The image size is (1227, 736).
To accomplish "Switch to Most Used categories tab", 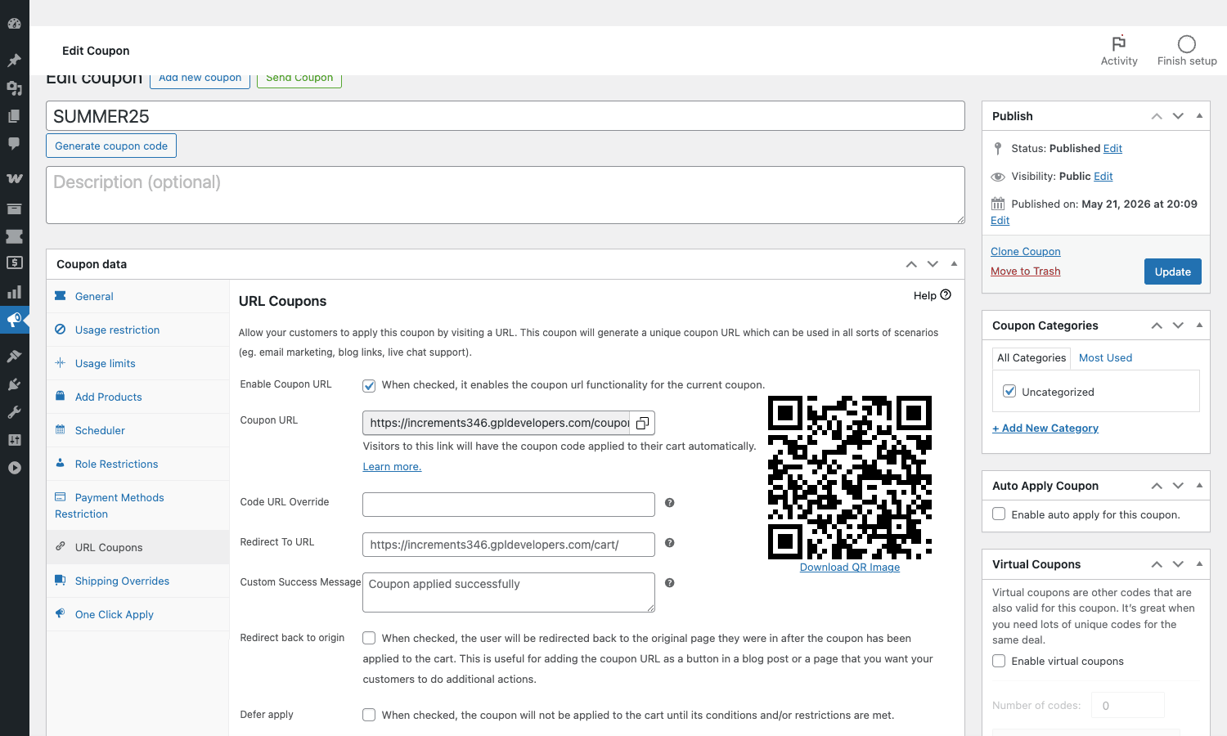I will tap(1105, 357).
